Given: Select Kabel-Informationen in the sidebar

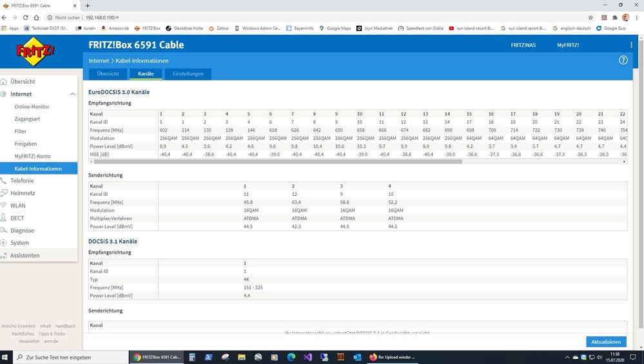Looking at the screenshot, I should [39, 169].
